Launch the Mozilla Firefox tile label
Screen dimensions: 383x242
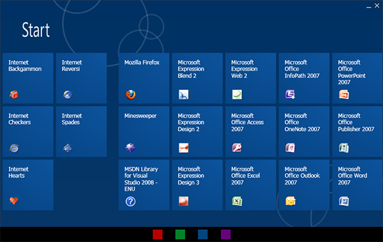(x=142, y=63)
